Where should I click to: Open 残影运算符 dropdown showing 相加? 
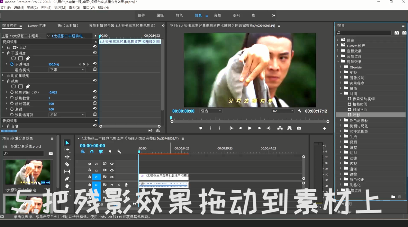pos(67,115)
